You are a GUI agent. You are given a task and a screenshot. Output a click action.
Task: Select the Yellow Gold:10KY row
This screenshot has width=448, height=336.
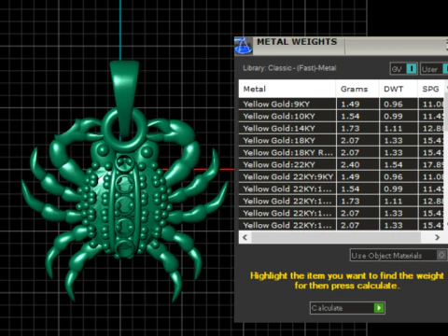[342, 116]
